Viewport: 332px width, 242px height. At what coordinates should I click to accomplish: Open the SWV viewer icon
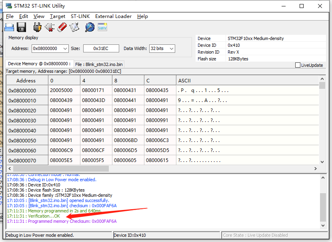pos(102,27)
